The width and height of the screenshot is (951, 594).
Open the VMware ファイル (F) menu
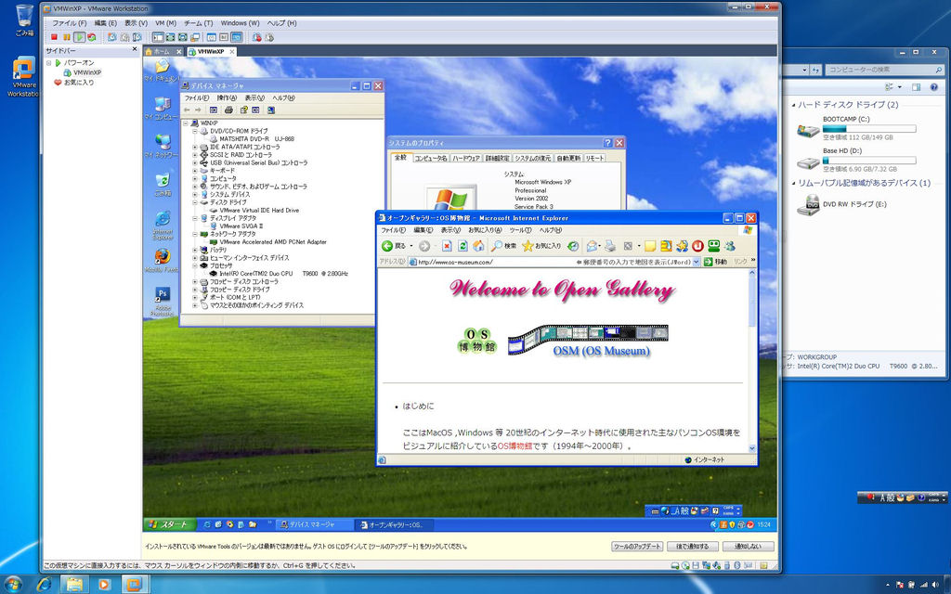point(69,23)
